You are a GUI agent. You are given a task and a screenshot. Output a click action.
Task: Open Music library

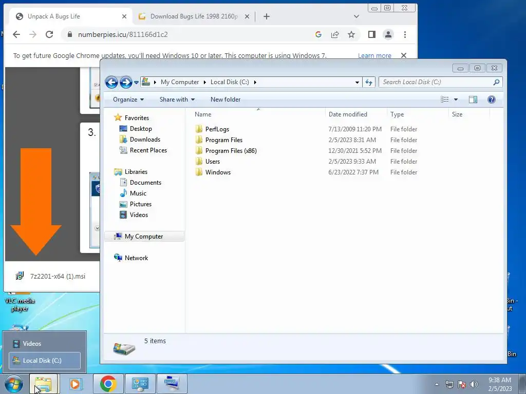pyautogui.click(x=138, y=193)
